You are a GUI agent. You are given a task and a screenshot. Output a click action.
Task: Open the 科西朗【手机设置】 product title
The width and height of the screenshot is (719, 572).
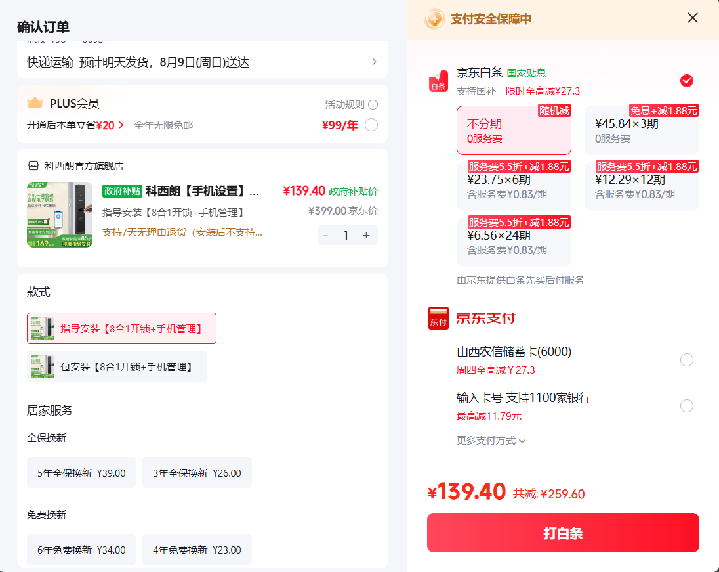202,191
